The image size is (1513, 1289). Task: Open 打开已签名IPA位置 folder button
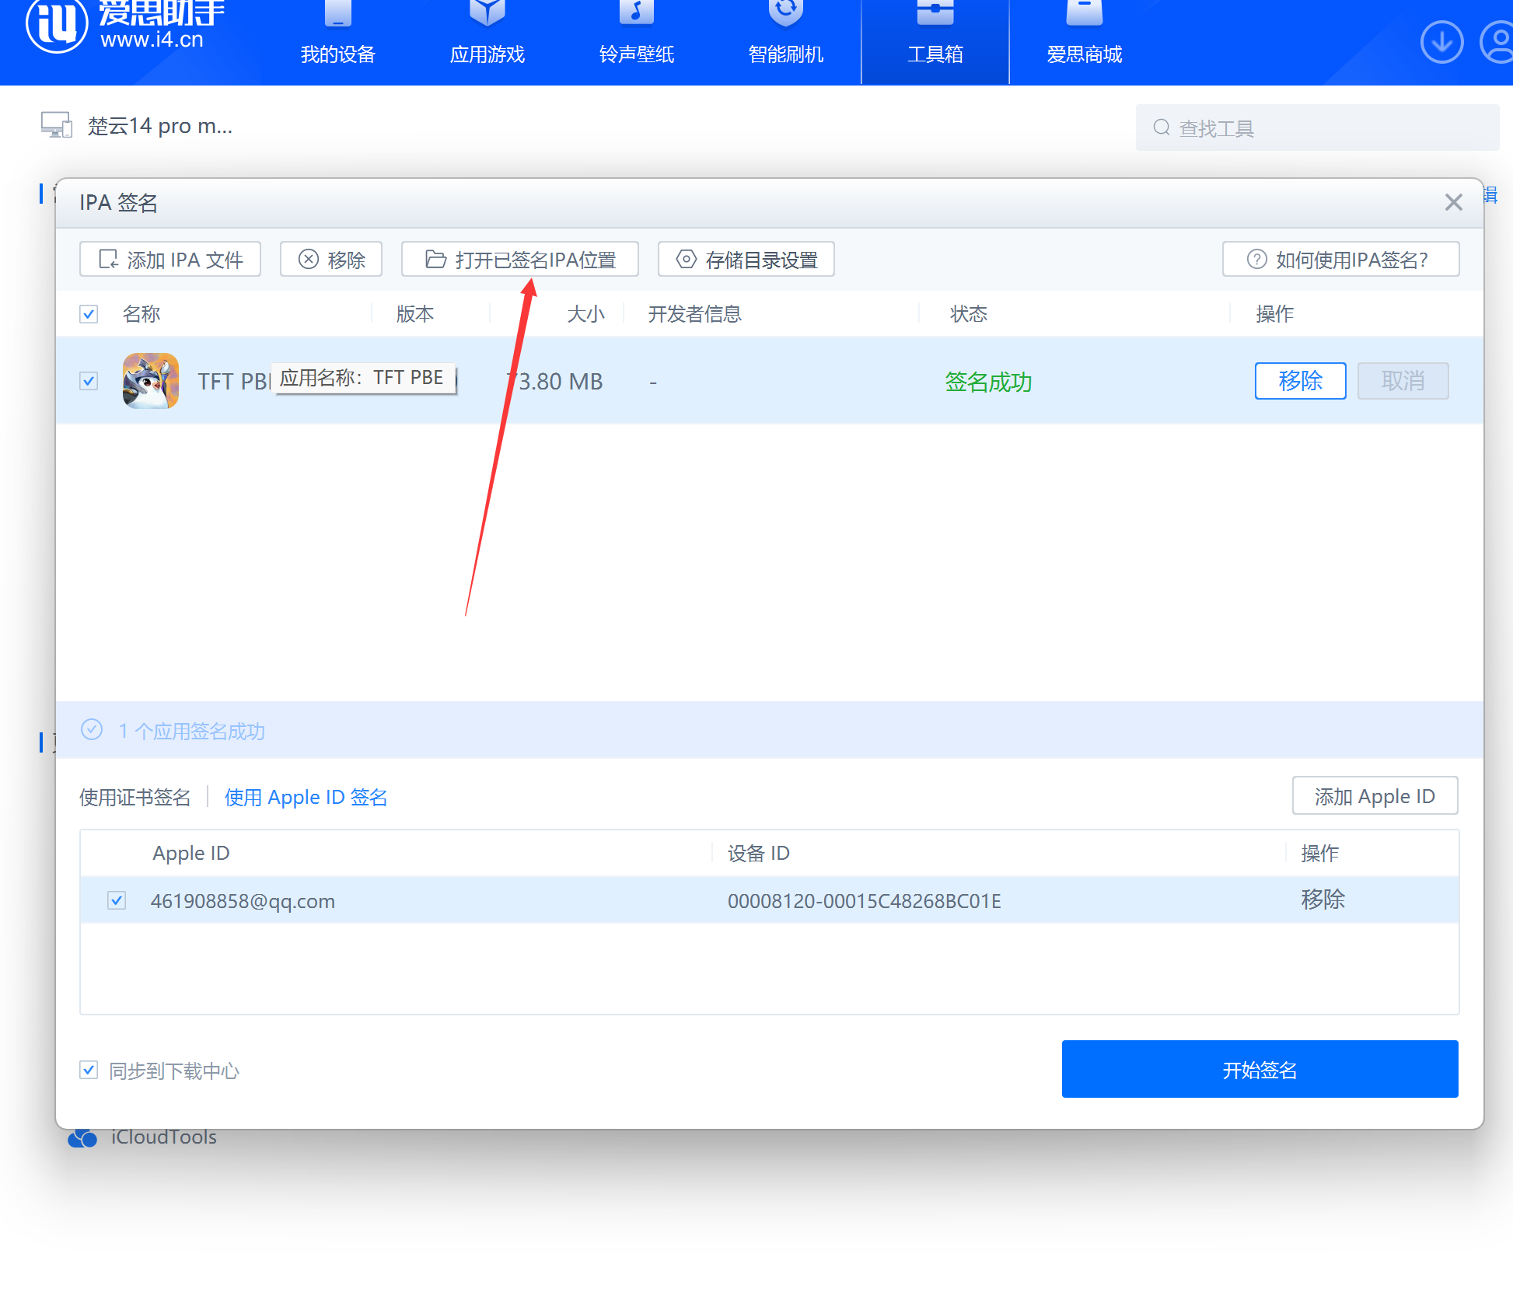tap(519, 259)
